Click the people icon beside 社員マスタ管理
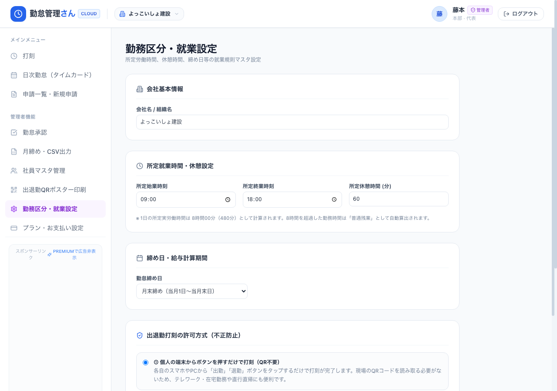 (14, 171)
